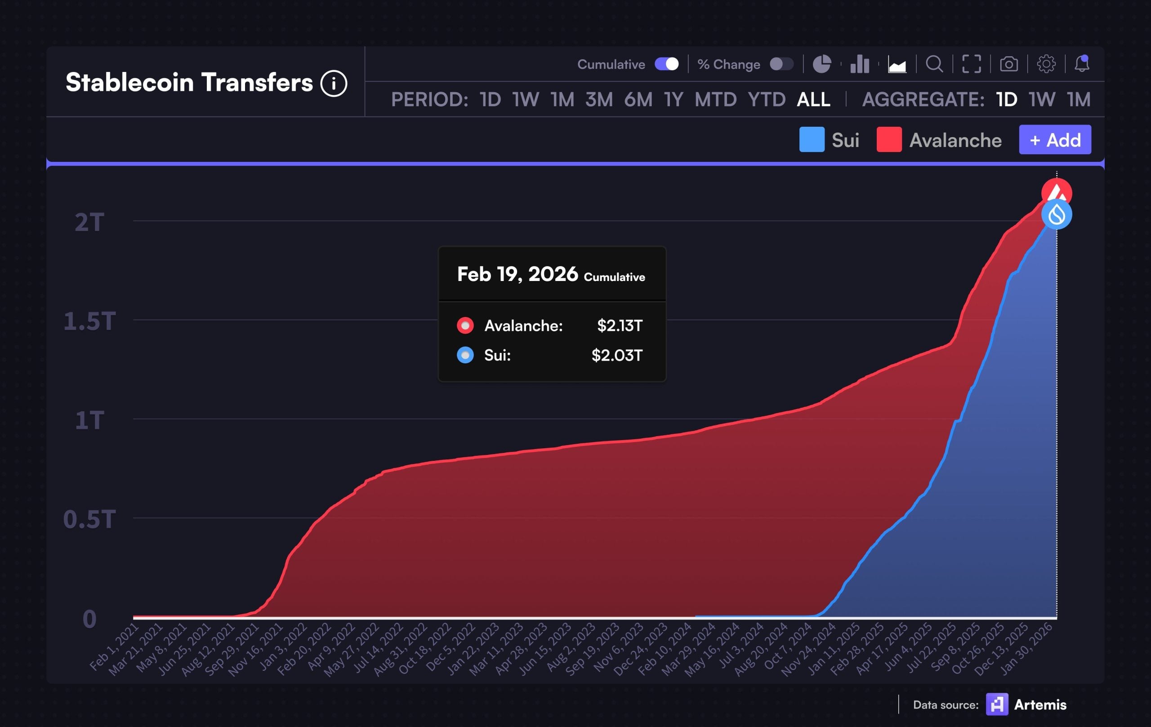The image size is (1151, 727).
Task: Switch aggregate to 1M
Action: click(1079, 99)
